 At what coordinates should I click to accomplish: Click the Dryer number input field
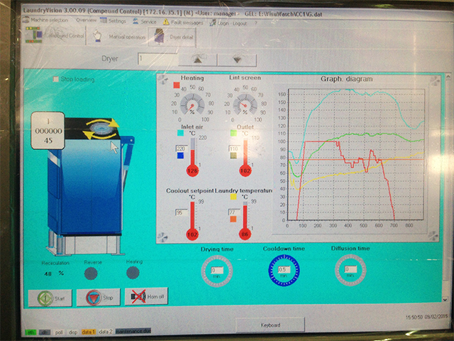(x=157, y=59)
